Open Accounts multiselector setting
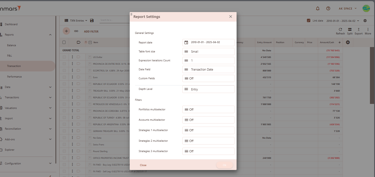375x177 pixels. tap(208, 120)
